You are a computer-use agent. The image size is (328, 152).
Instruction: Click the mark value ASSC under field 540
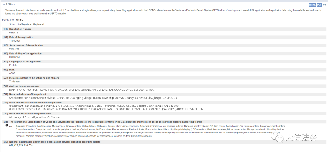pyautogui.click(x=12, y=73)
